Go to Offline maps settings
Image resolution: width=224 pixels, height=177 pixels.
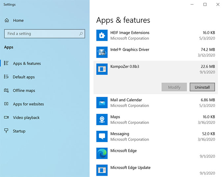tap(24, 90)
